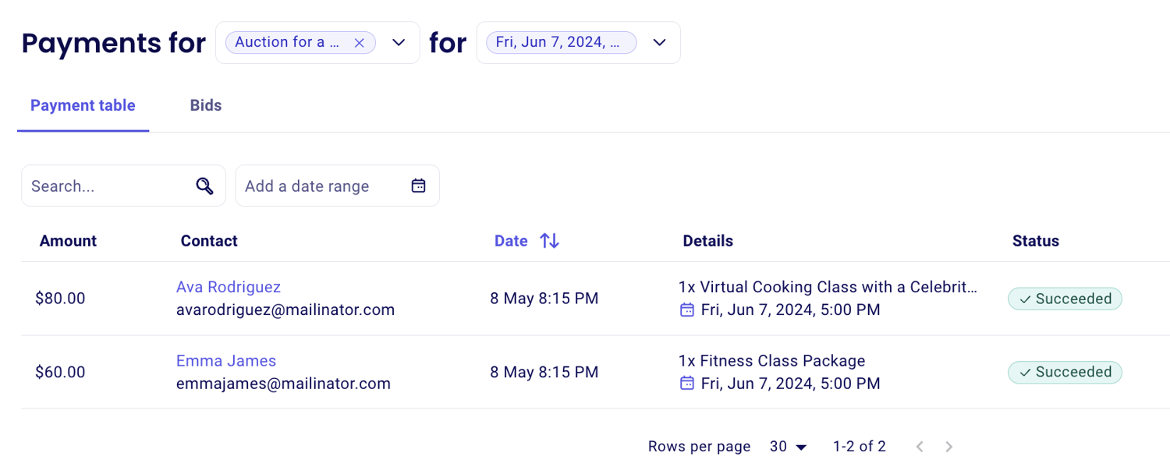Screen dimensions: 1170x474
Task: Expand the Auction selection dropdown chevron
Action: tap(399, 43)
